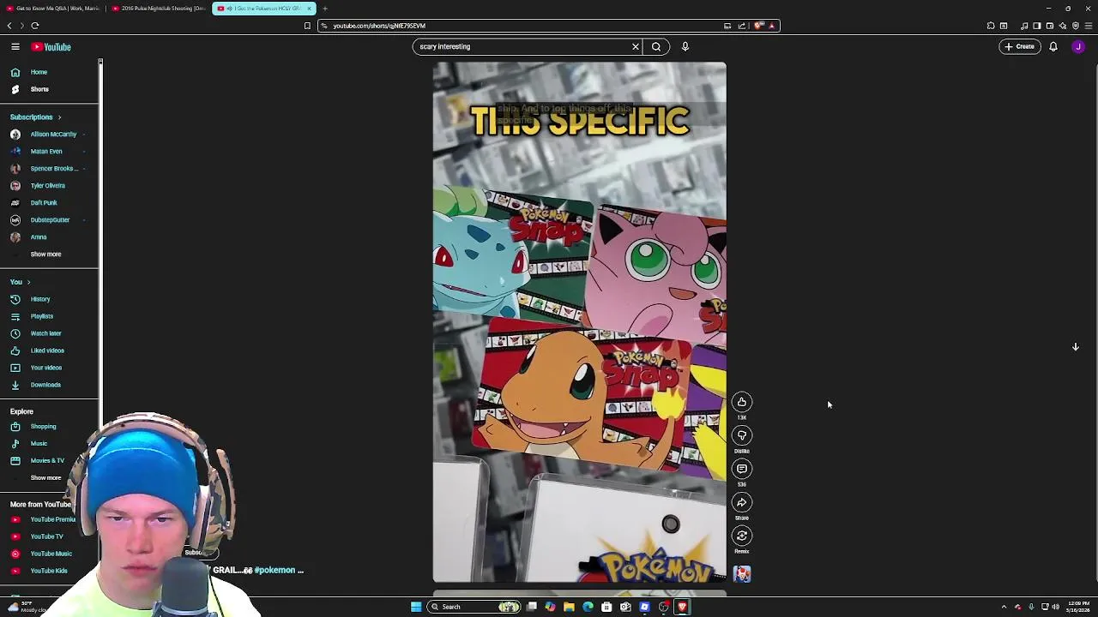The image size is (1098, 617).
Task: Open YouTube Kids link
Action: [x=50, y=571]
